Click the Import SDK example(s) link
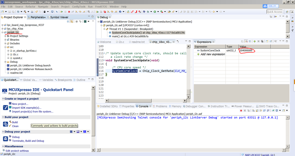Image resolution: width=295 pixels, height=156 pixels. click(27, 108)
